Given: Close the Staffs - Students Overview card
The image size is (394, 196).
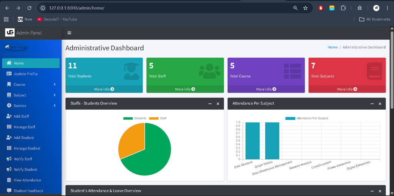Looking at the screenshot, I should coord(218,104).
